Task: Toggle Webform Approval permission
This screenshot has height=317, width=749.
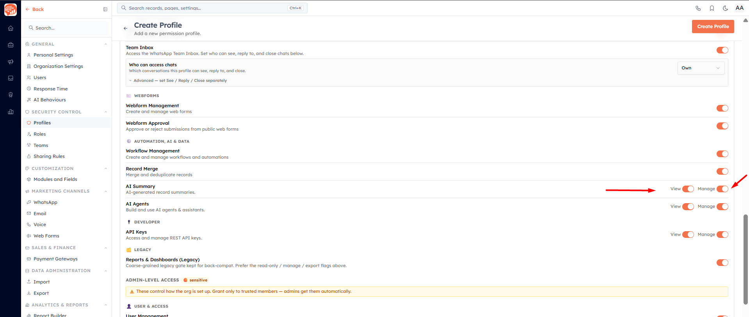Action: tap(722, 126)
